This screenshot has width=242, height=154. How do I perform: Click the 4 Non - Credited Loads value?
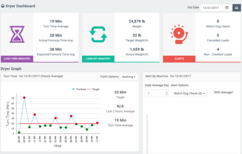click(x=218, y=49)
